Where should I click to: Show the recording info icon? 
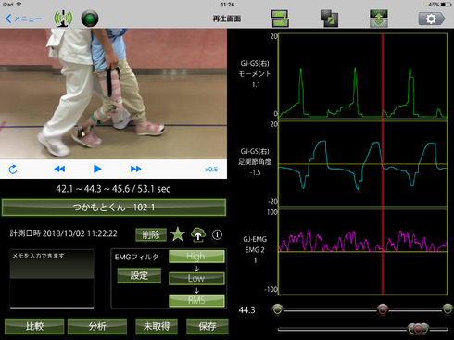(x=217, y=235)
